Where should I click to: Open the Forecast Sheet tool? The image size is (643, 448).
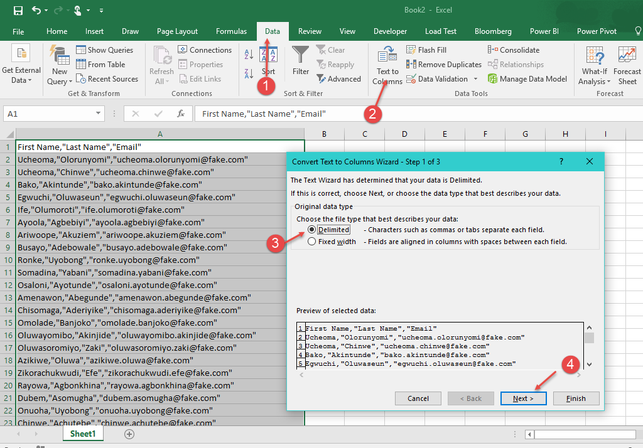[627, 63]
